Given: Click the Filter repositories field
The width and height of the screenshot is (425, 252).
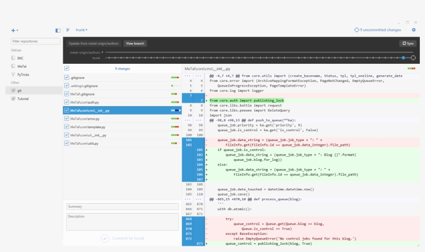Looking at the screenshot, I should [x=36, y=41].
